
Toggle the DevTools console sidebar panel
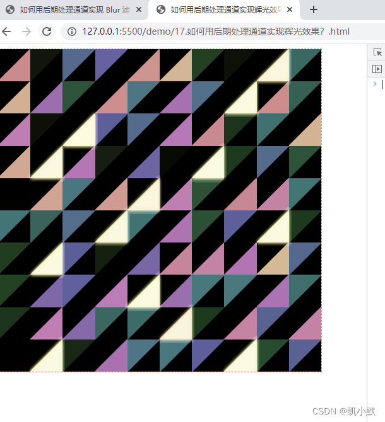tap(377, 69)
